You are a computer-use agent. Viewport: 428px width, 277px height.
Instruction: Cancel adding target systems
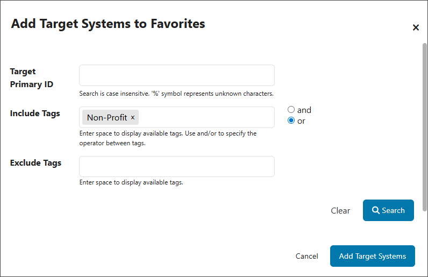pyautogui.click(x=307, y=256)
